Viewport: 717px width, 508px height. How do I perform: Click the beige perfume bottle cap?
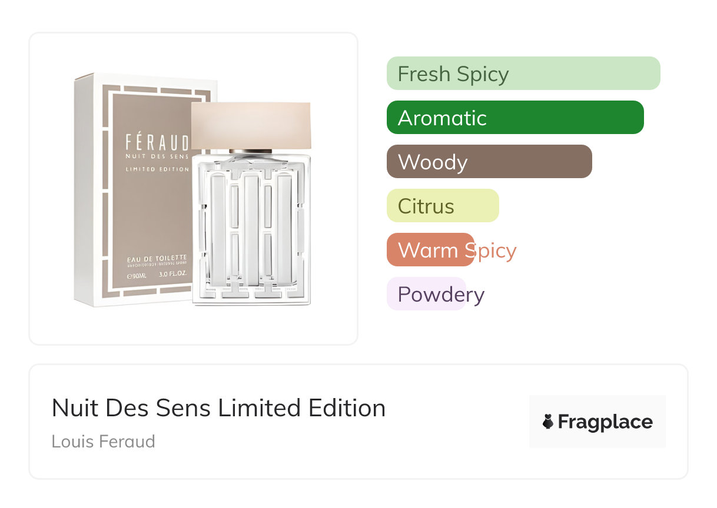[251, 125]
